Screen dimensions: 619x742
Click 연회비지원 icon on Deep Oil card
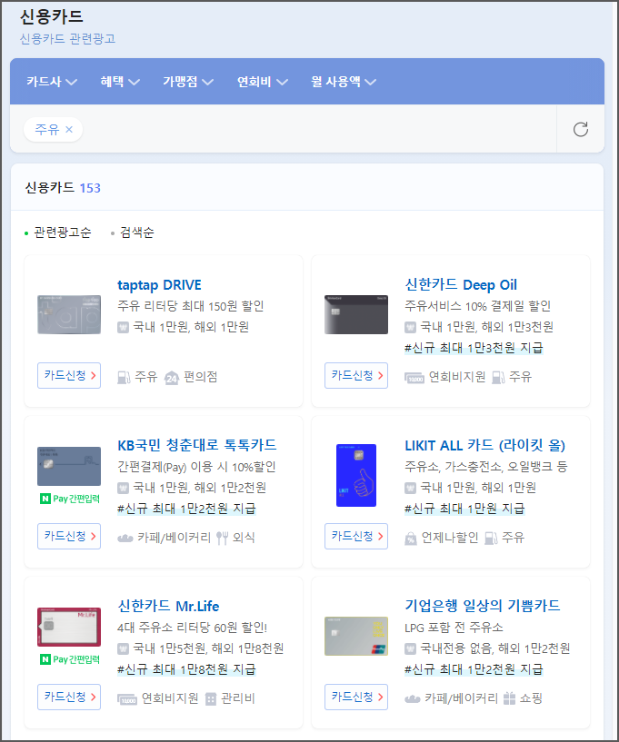(x=414, y=378)
